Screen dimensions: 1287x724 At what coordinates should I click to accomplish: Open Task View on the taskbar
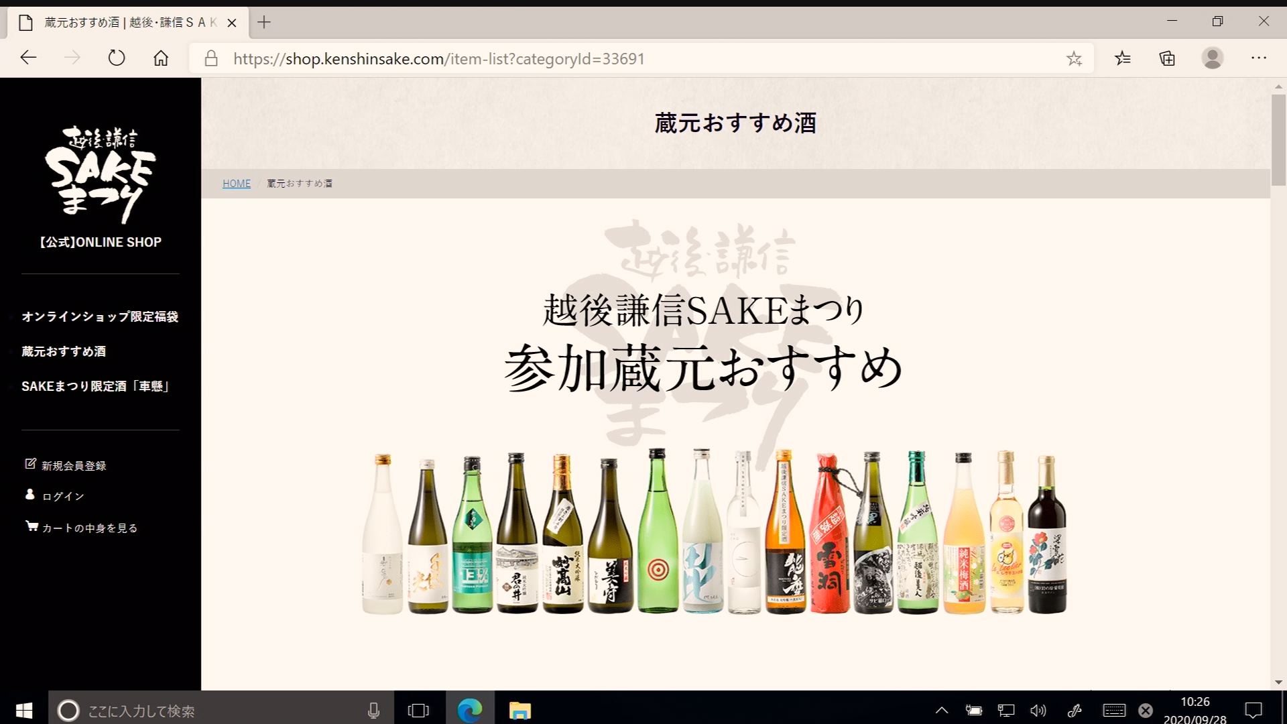tap(418, 710)
